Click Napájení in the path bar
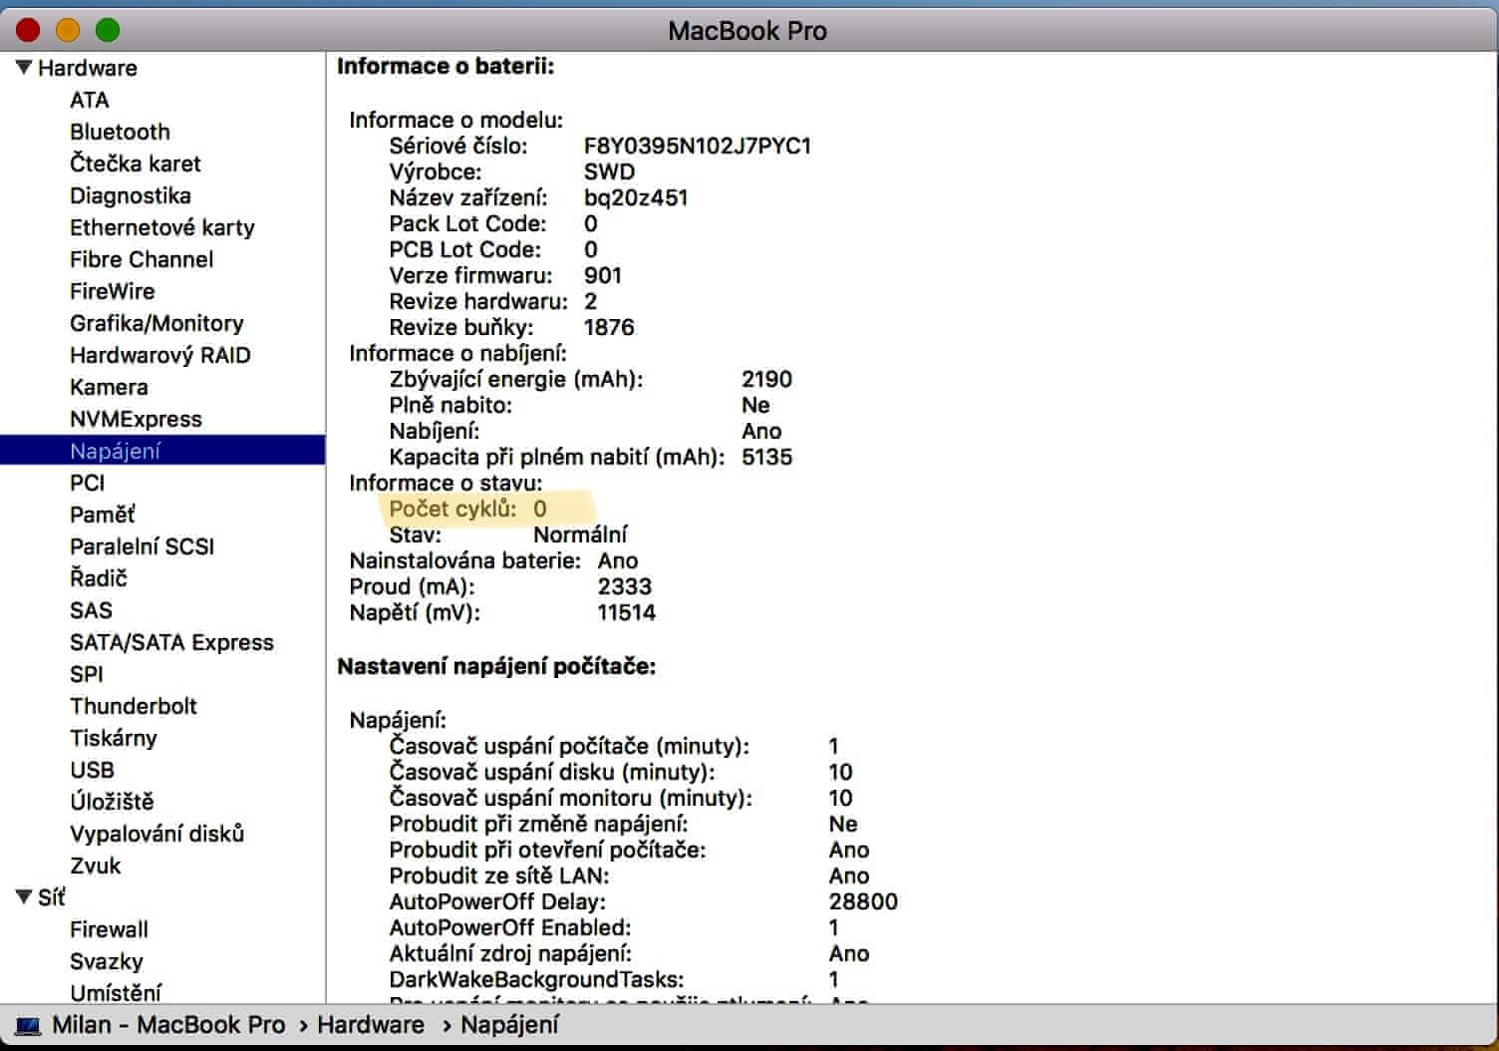 pos(509,1025)
